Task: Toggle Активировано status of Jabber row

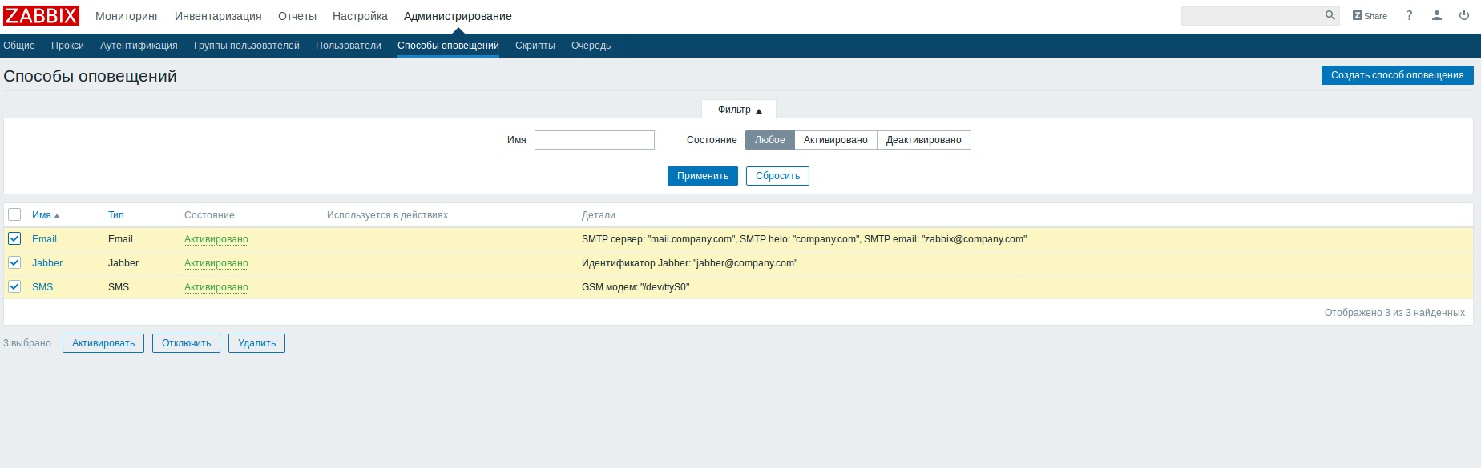Action: pos(216,263)
